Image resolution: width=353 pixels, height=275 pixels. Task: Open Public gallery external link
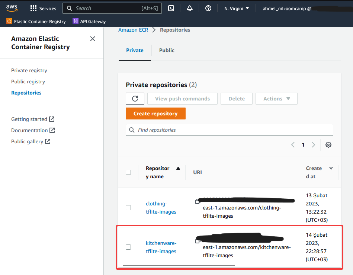31,141
